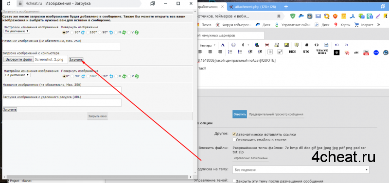389x183 pixels.
Task: Click the redo arrow icon in the editor toolbar
Action: point(346,45)
